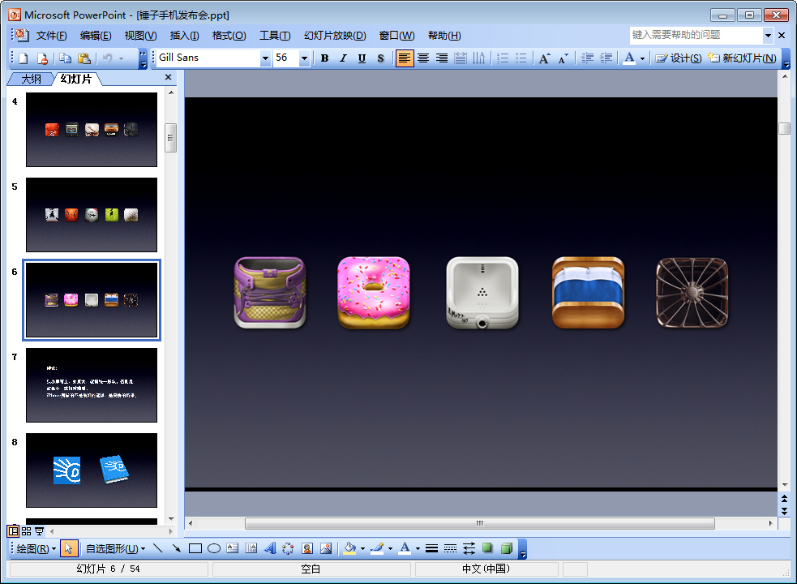
Task: Apply text shadow formatting
Action: click(x=381, y=58)
